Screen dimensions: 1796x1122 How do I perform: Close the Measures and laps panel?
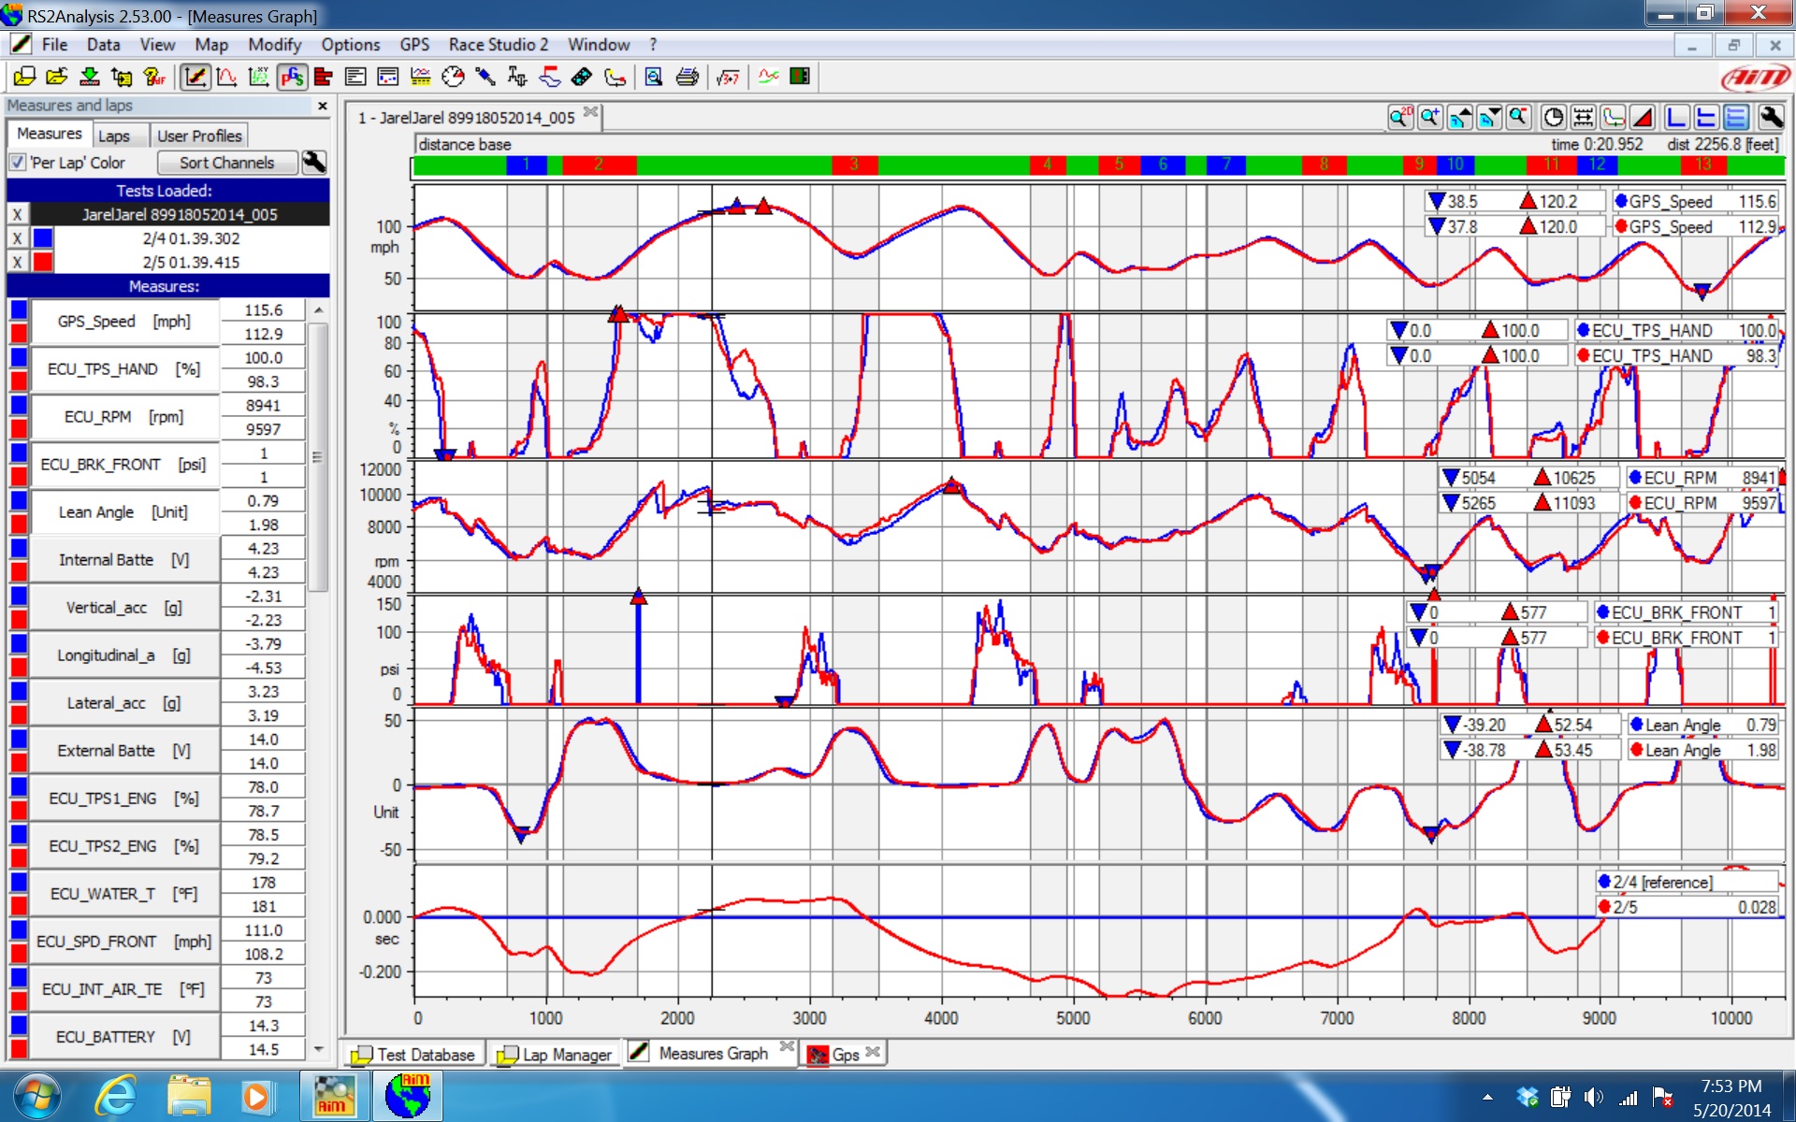click(x=323, y=106)
